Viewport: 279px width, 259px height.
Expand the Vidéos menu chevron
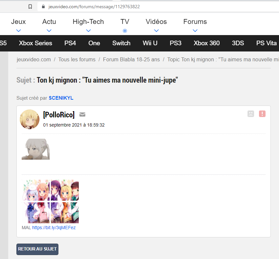(156, 30)
